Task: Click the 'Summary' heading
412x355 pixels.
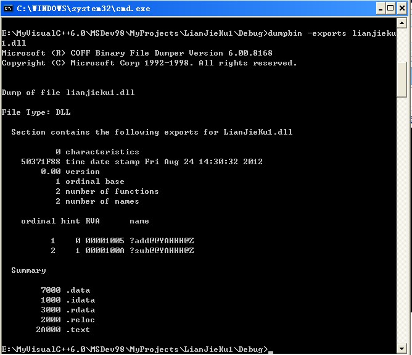Action: coord(28,270)
